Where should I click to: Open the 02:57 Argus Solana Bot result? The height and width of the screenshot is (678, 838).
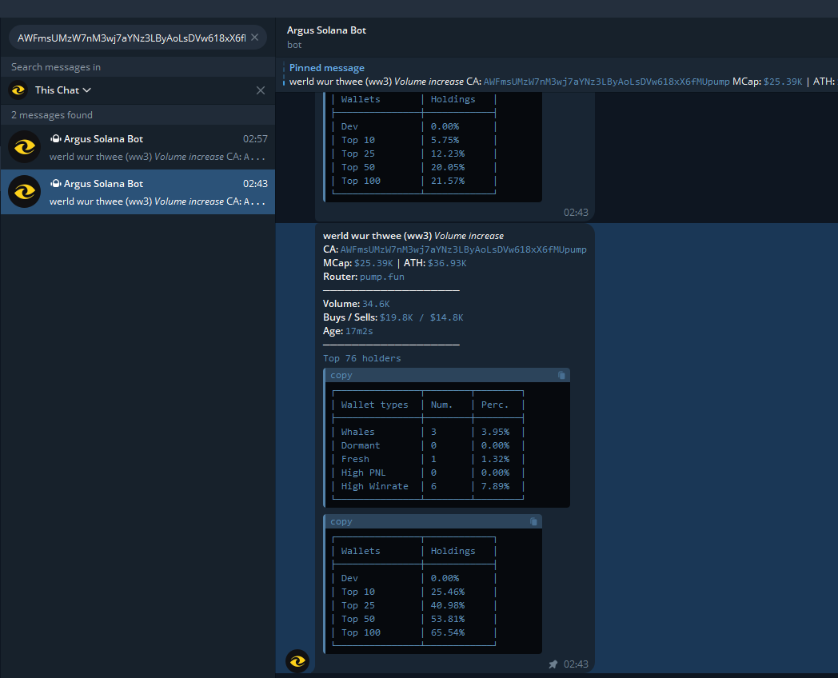(x=138, y=147)
